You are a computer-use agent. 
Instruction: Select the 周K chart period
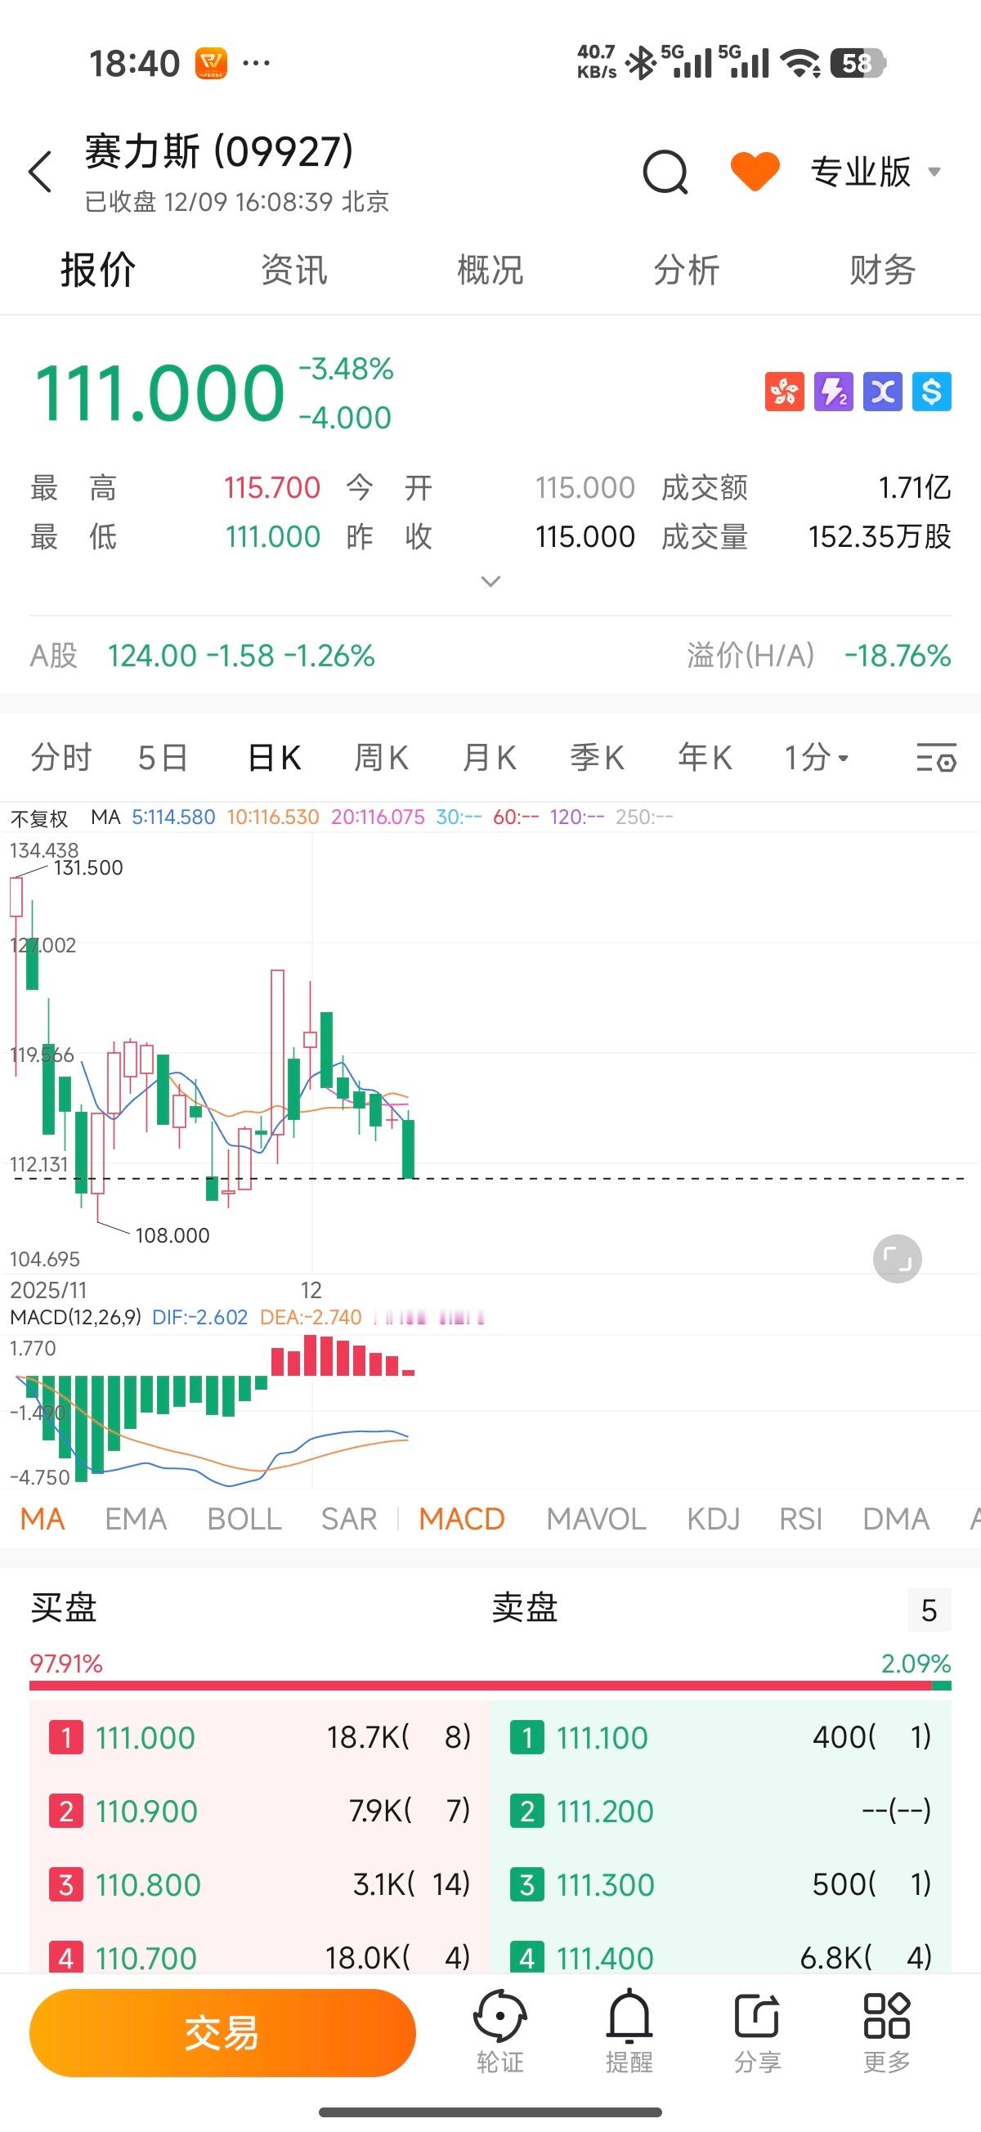(381, 757)
